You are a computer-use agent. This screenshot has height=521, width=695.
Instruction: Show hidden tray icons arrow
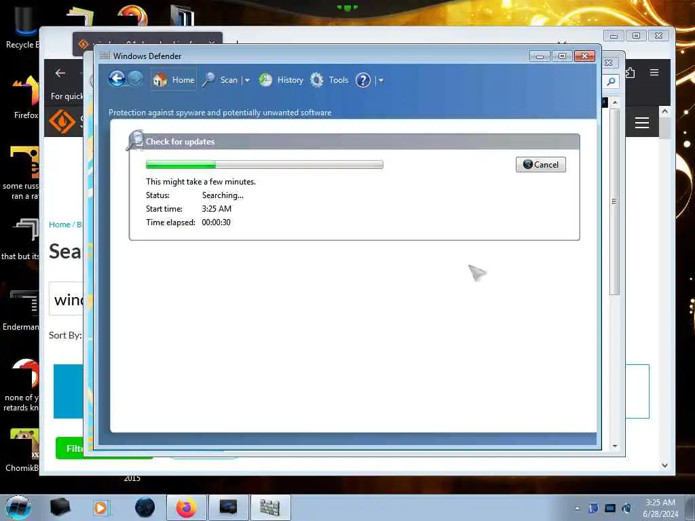pyautogui.click(x=577, y=508)
